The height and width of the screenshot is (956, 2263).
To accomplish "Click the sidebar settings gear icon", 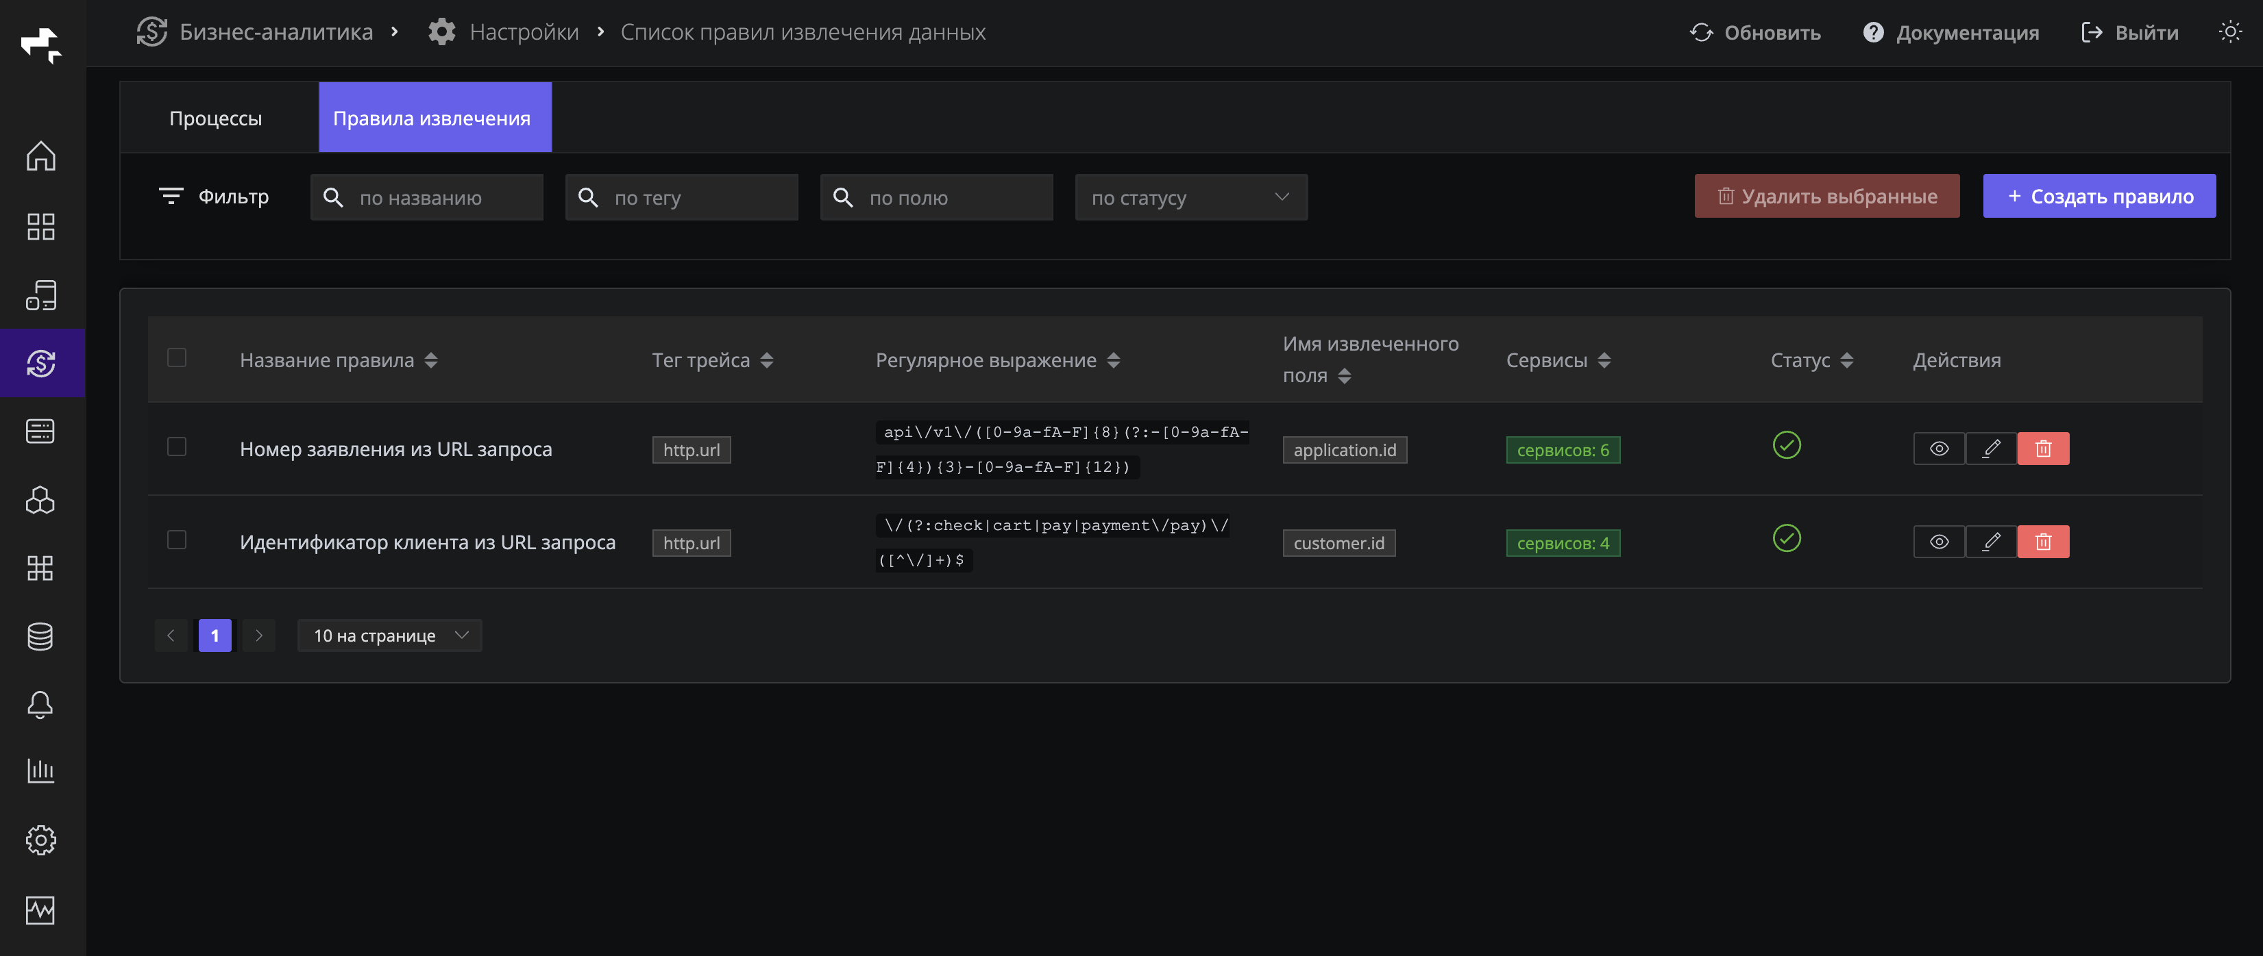I will coord(40,840).
